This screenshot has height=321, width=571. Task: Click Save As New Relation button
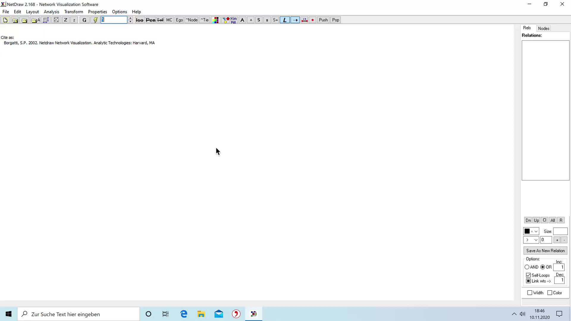[x=545, y=251]
